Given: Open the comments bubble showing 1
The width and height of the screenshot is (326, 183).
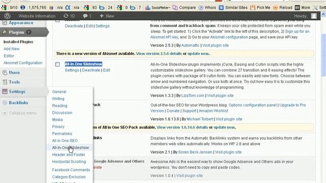Looking at the screenshot, I should click(x=87, y=16).
